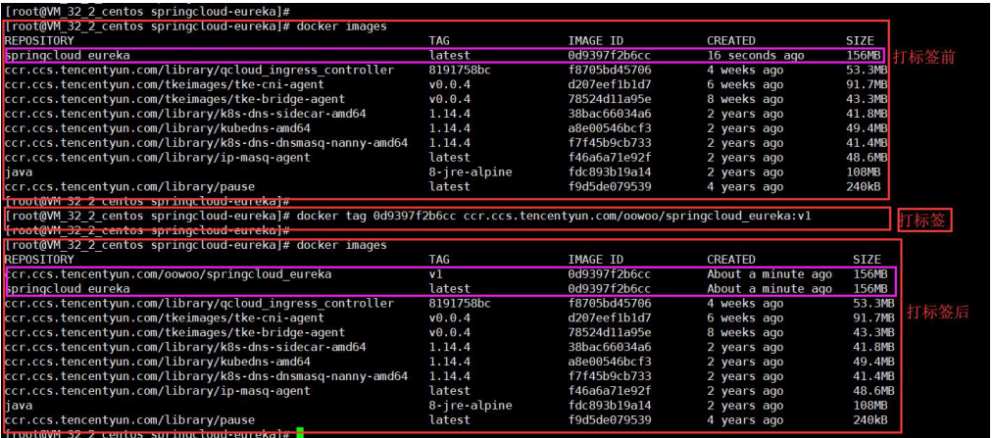Click image ID d207eef1b1d7 in second listing

[609, 318]
